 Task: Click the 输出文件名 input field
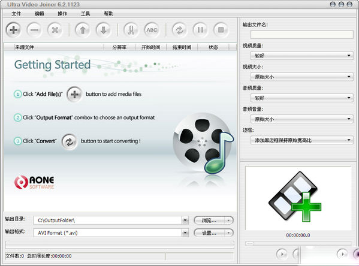(x=301, y=35)
